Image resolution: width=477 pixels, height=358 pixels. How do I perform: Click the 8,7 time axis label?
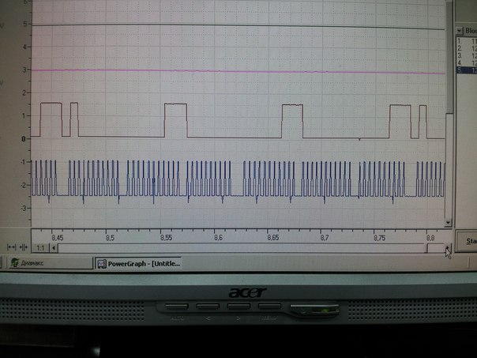click(x=325, y=237)
